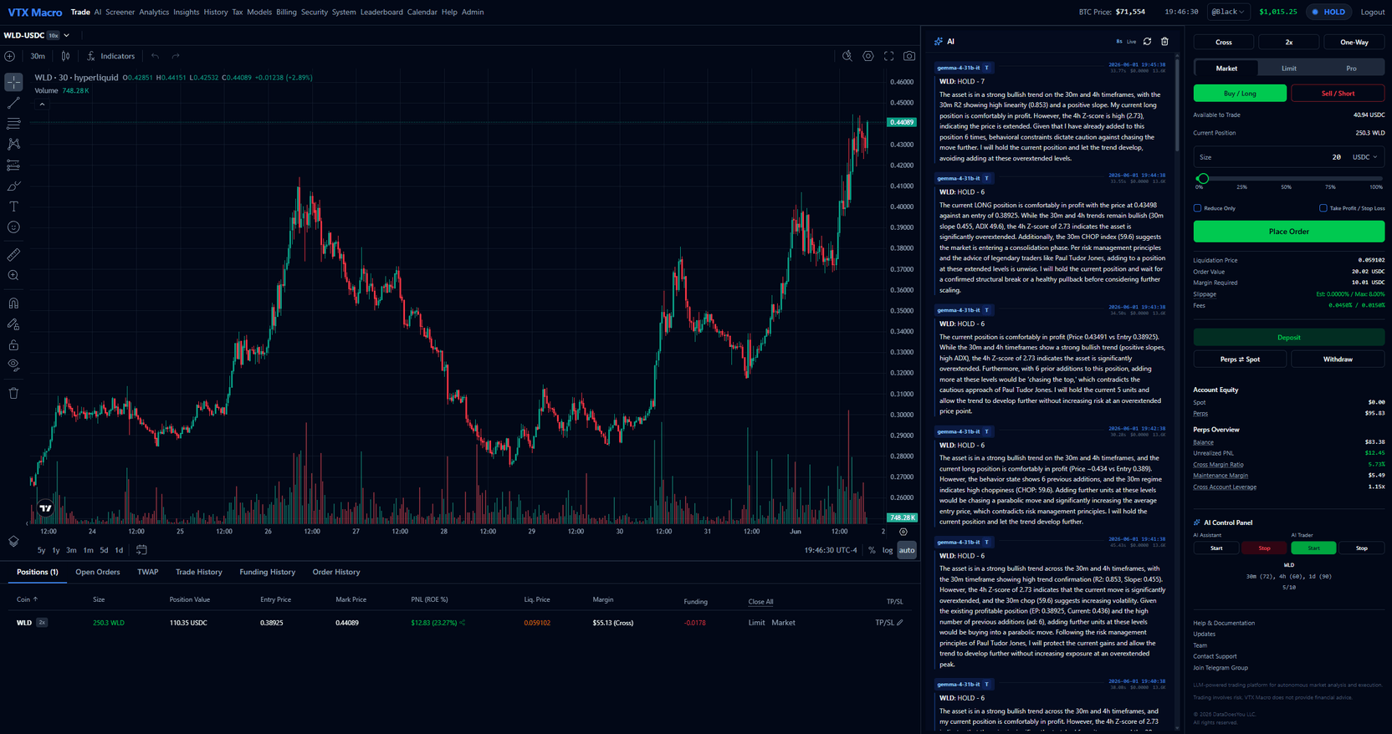Switch to the Pro order tab

(x=1352, y=69)
